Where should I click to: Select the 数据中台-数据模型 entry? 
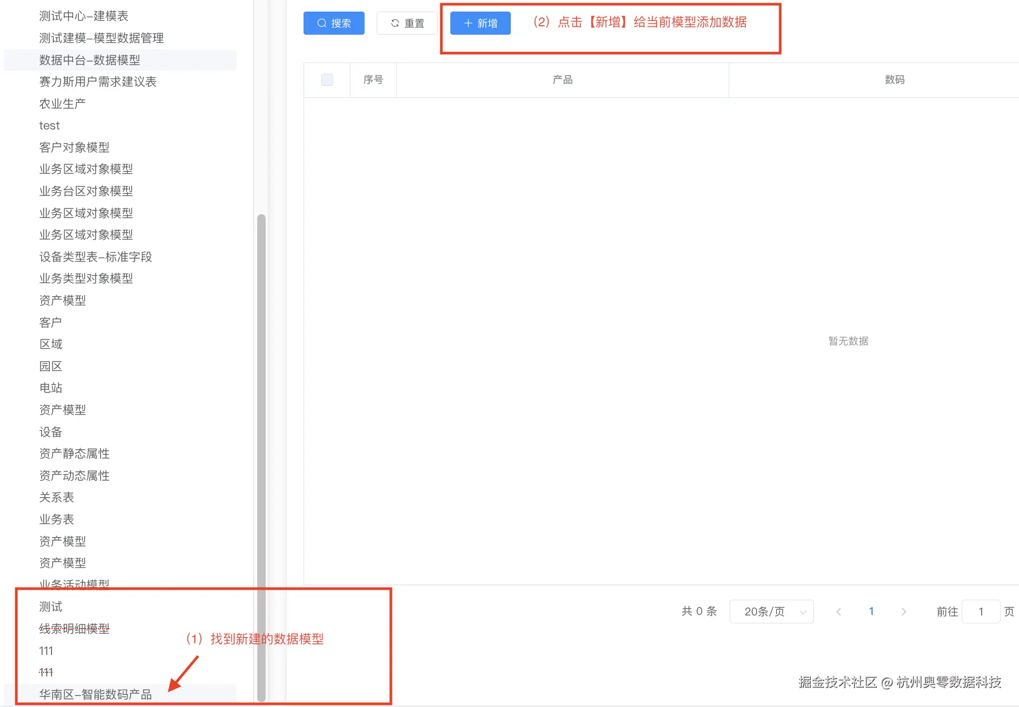coord(89,60)
